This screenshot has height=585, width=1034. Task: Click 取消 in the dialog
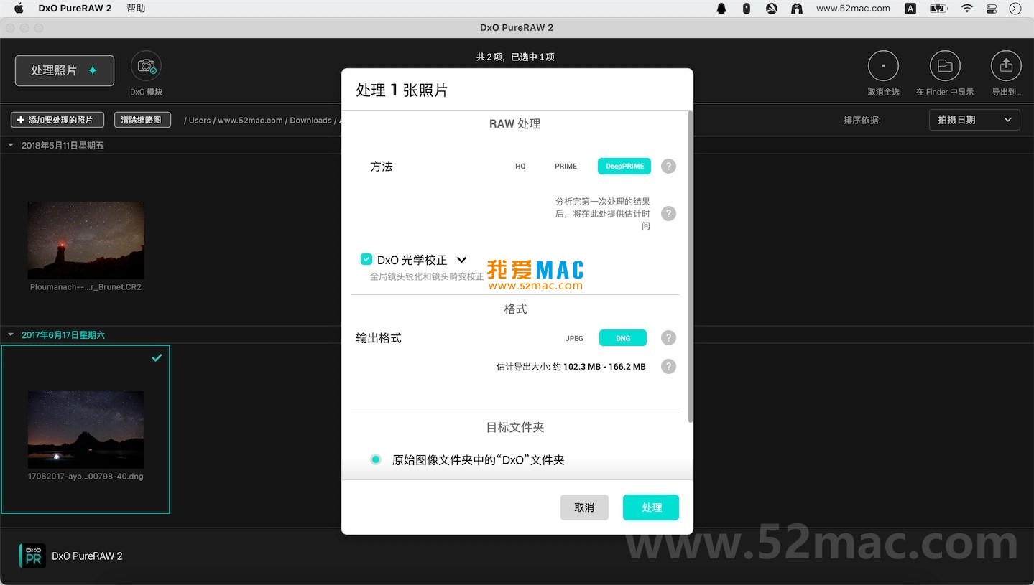(x=584, y=507)
